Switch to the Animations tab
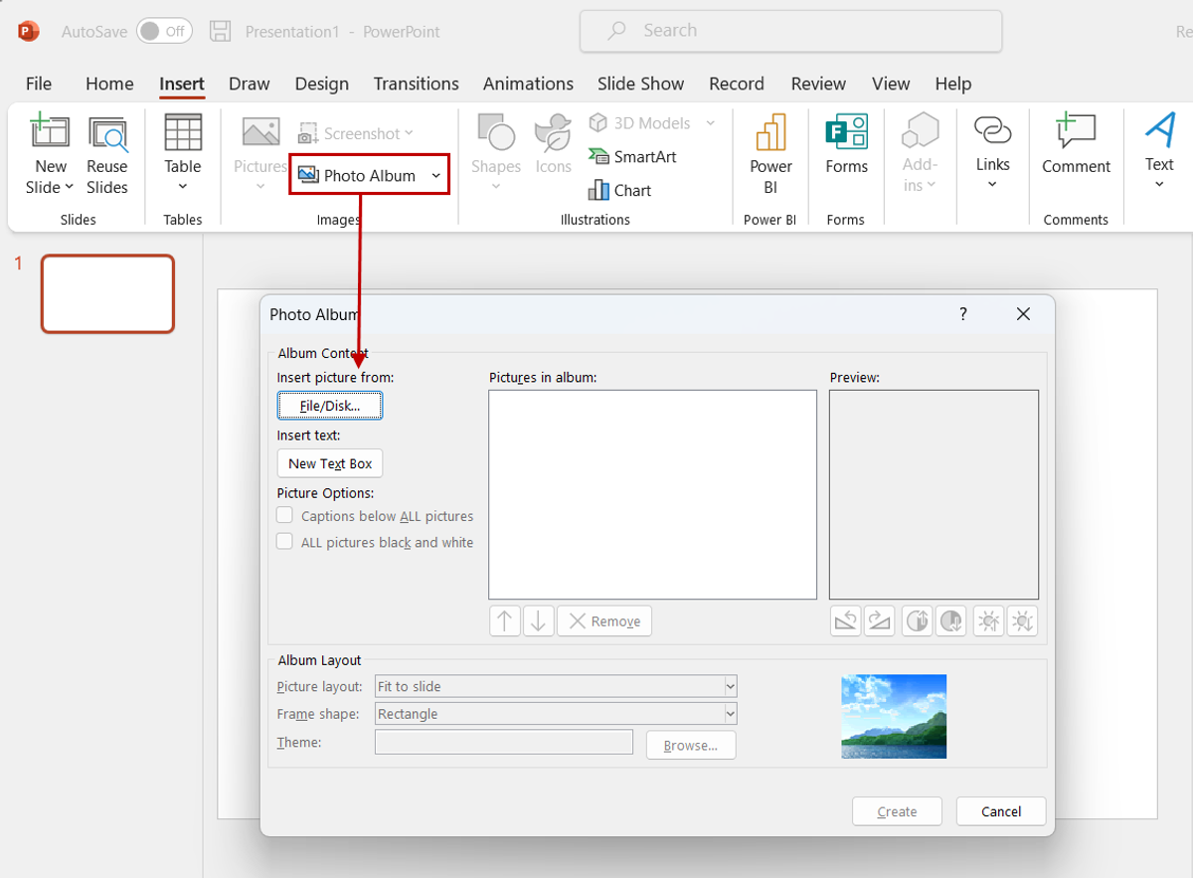Image resolution: width=1193 pixels, height=878 pixels. pos(528,84)
